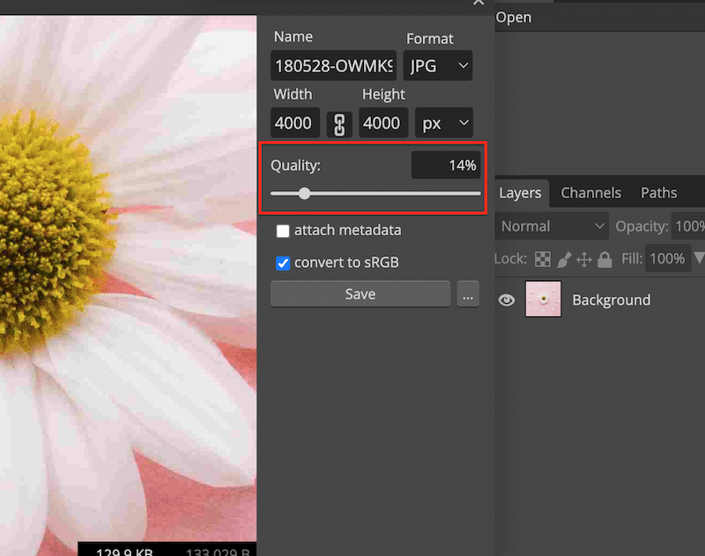Open the Format dropdown showing JPG
The height and width of the screenshot is (556, 705).
pyautogui.click(x=438, y=66)
